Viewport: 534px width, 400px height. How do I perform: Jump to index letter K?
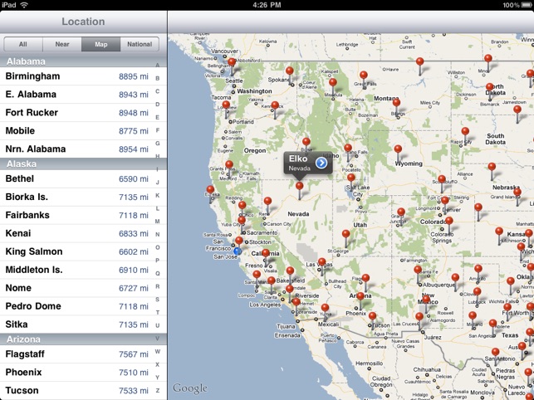(x=158, y=195)
